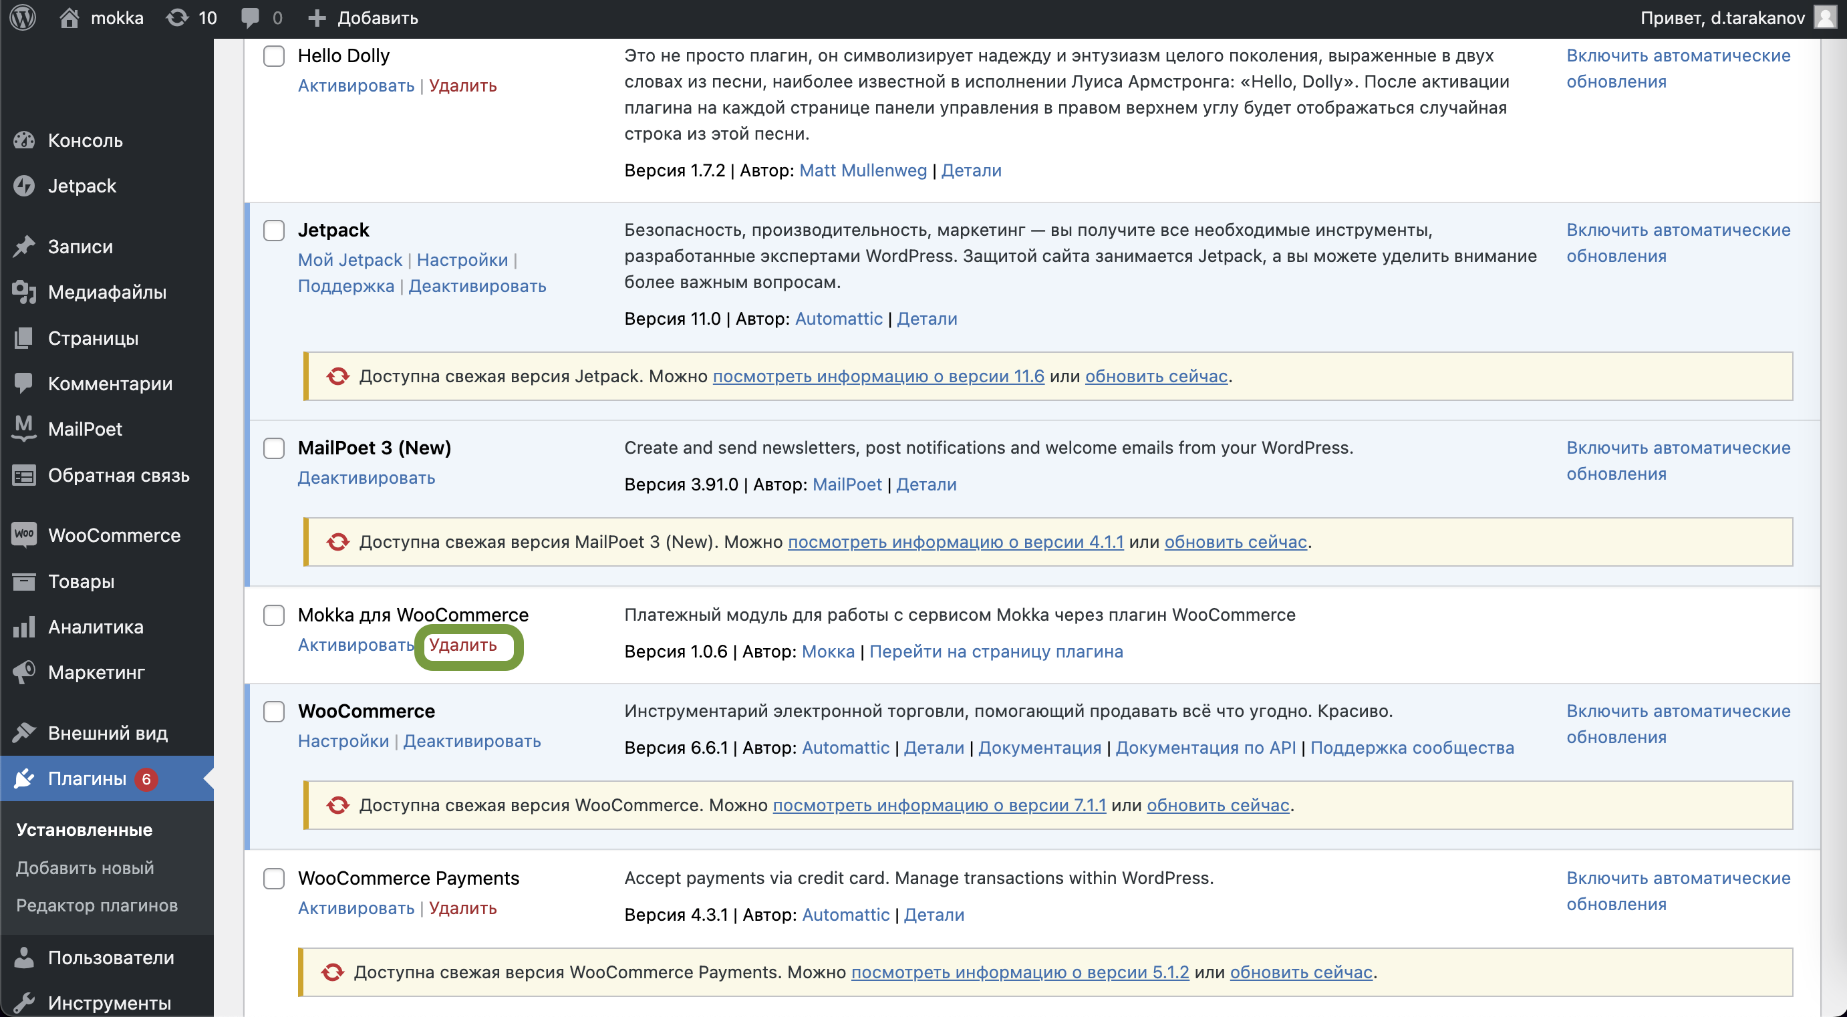Open Перейти на страницу плагина link
The height and width of the screenshot is (1017, 1847).
(996, 651)
